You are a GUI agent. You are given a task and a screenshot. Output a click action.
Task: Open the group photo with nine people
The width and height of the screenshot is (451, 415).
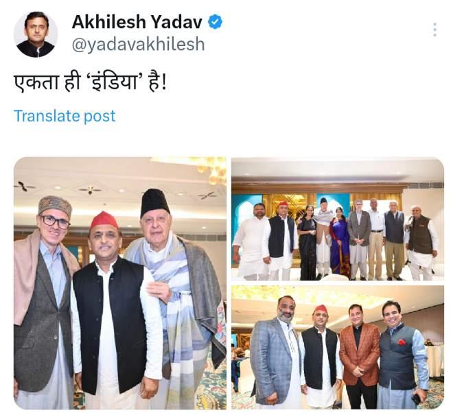click(x=338, y=219)
